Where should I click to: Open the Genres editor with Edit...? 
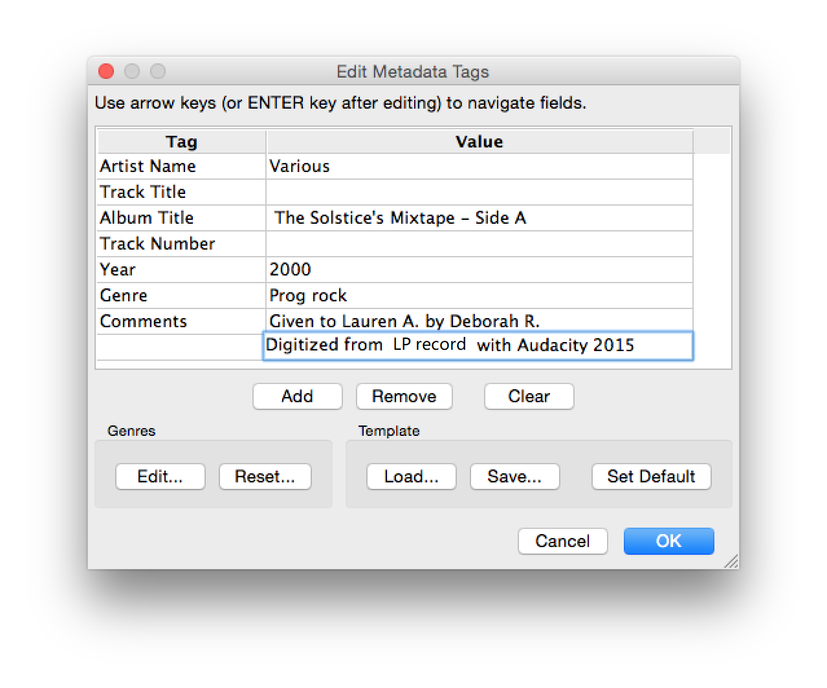(x=160, y=477)
